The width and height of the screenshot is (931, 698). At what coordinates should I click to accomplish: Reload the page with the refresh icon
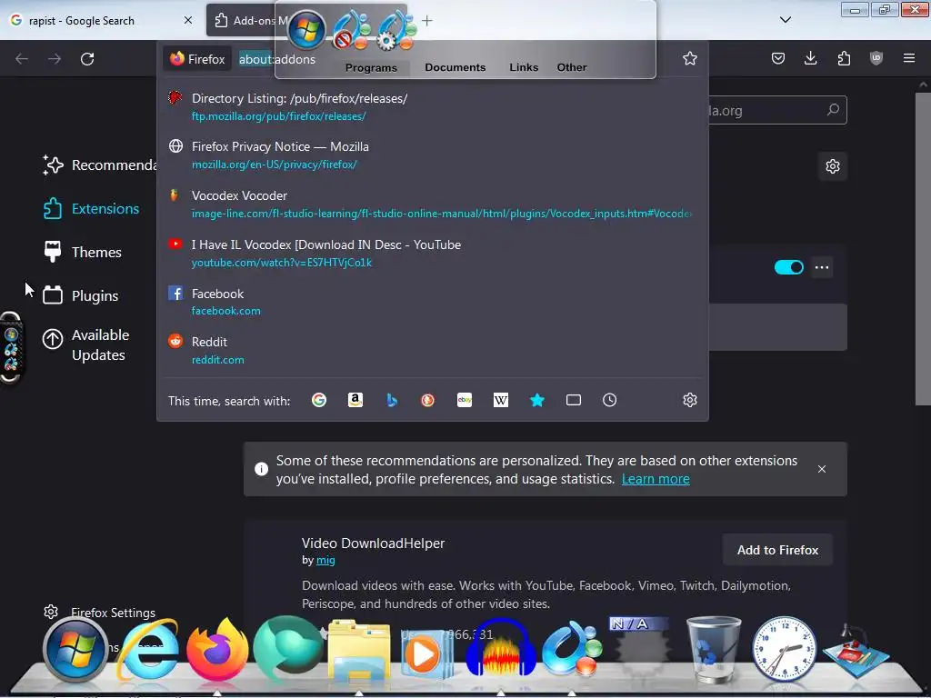click(87, 59)
